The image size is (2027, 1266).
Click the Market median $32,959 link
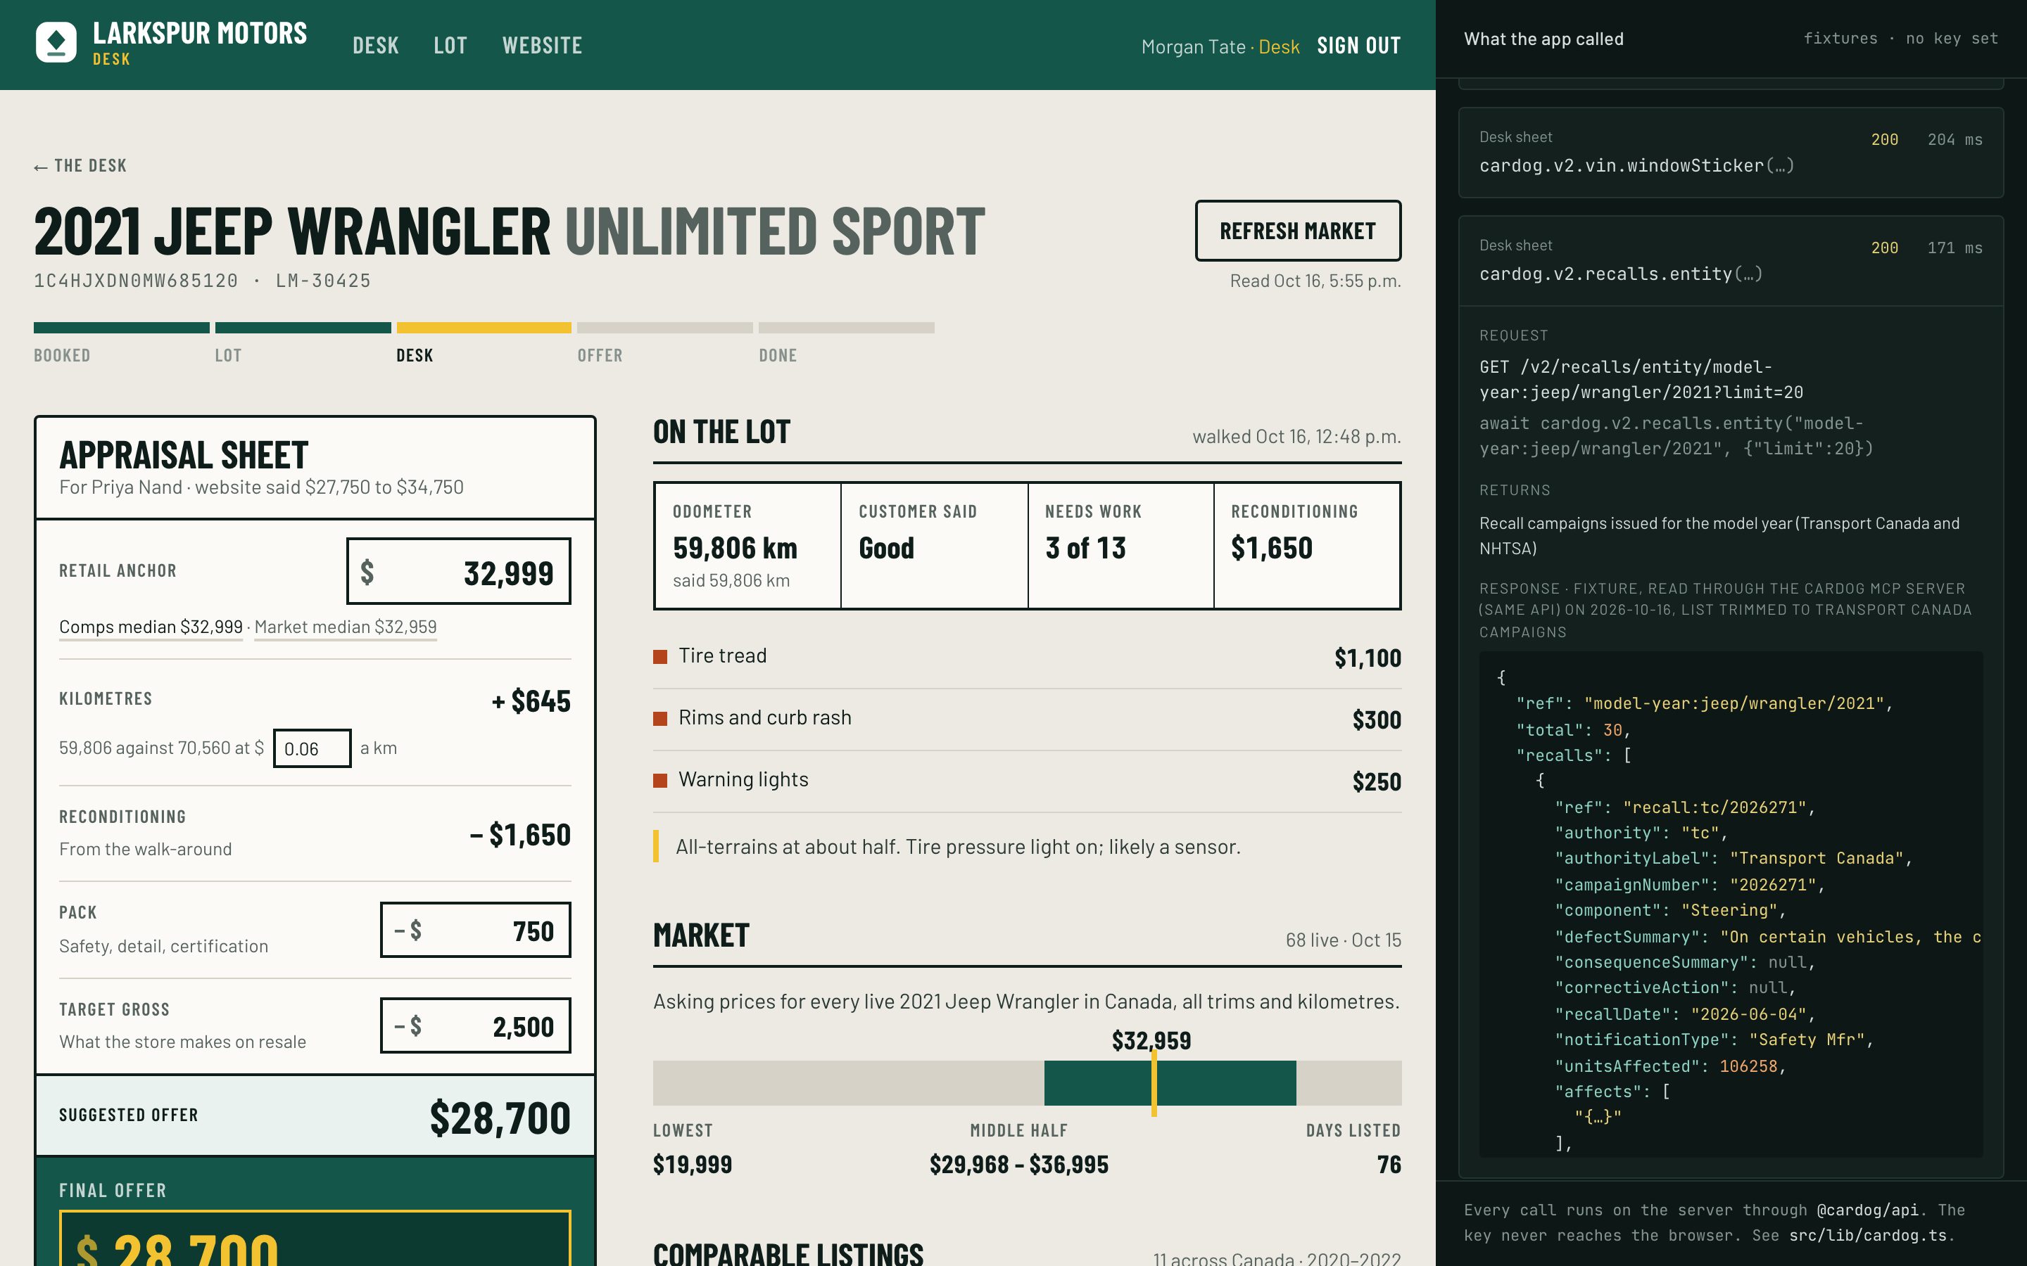coord(345,627)
